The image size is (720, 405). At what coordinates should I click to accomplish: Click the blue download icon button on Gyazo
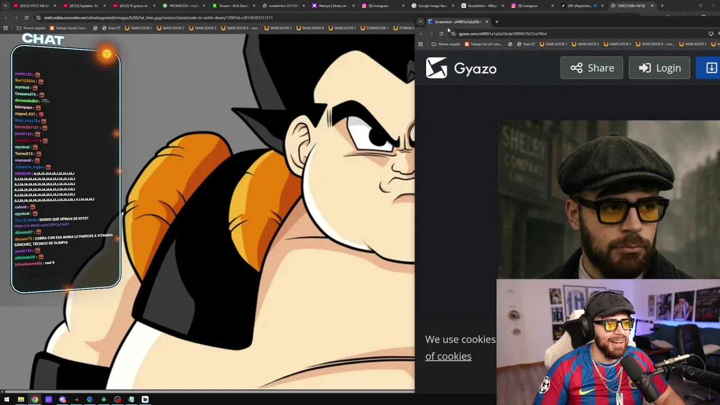[710, 68]
